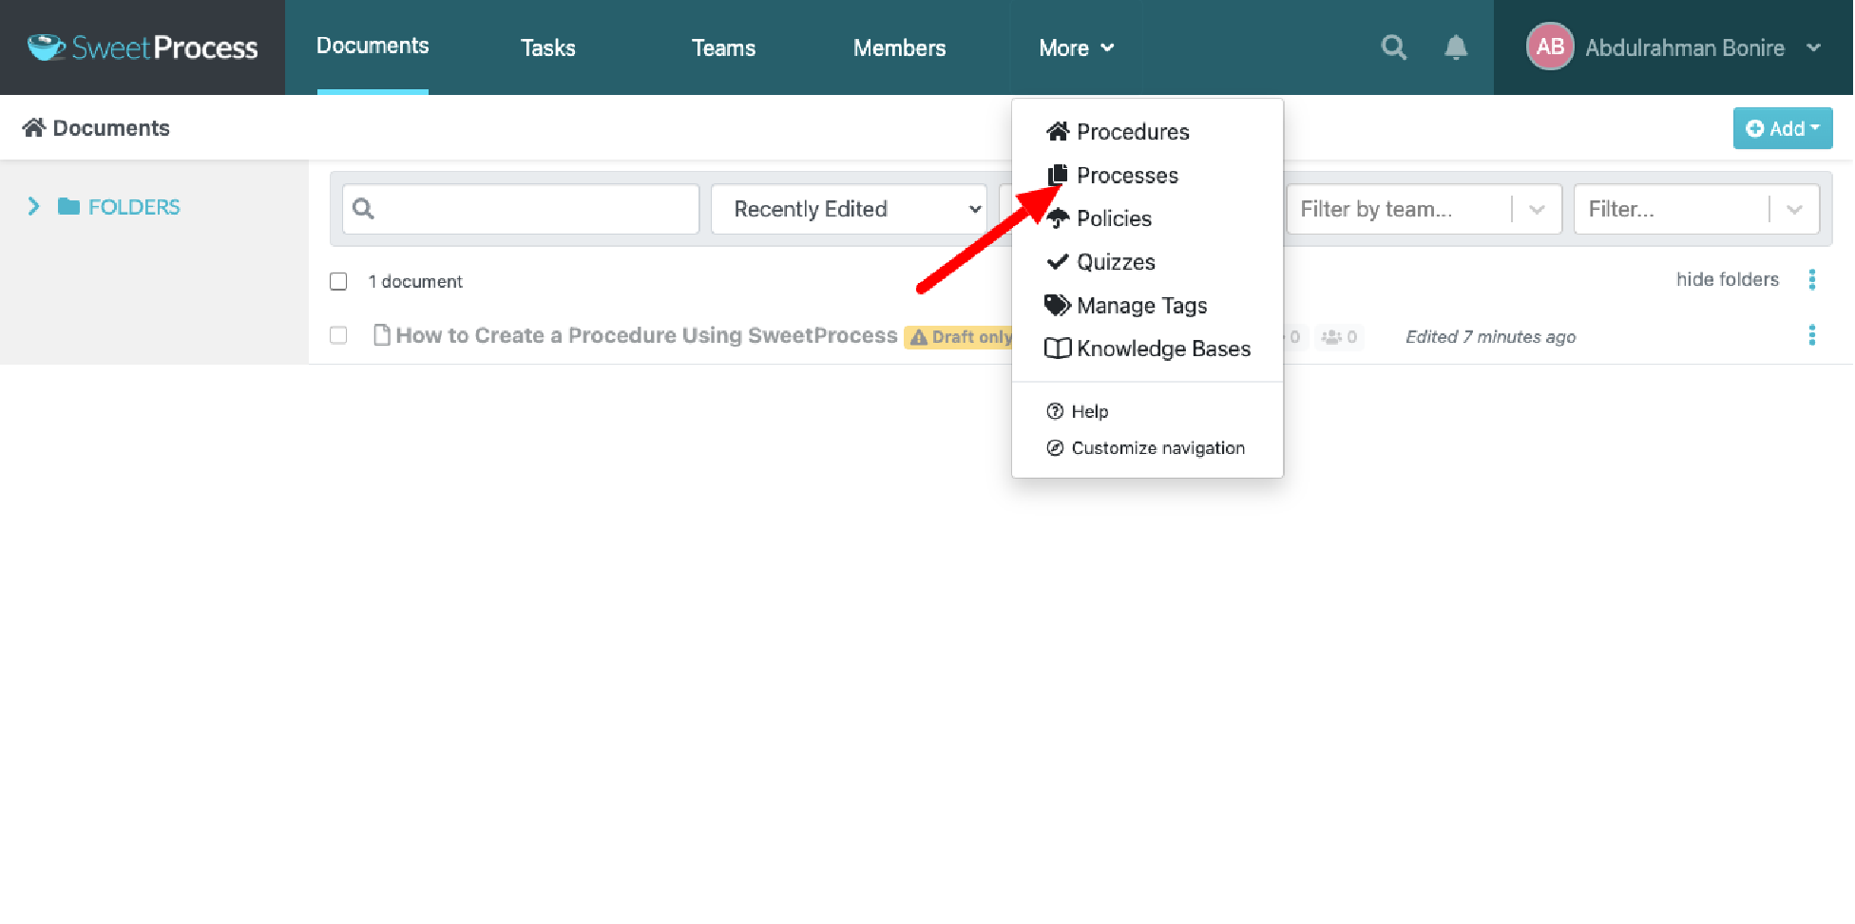Click the Abdulrahman Bonire username
This screenshot has width=1855, height=924.
click(1685, 47)
